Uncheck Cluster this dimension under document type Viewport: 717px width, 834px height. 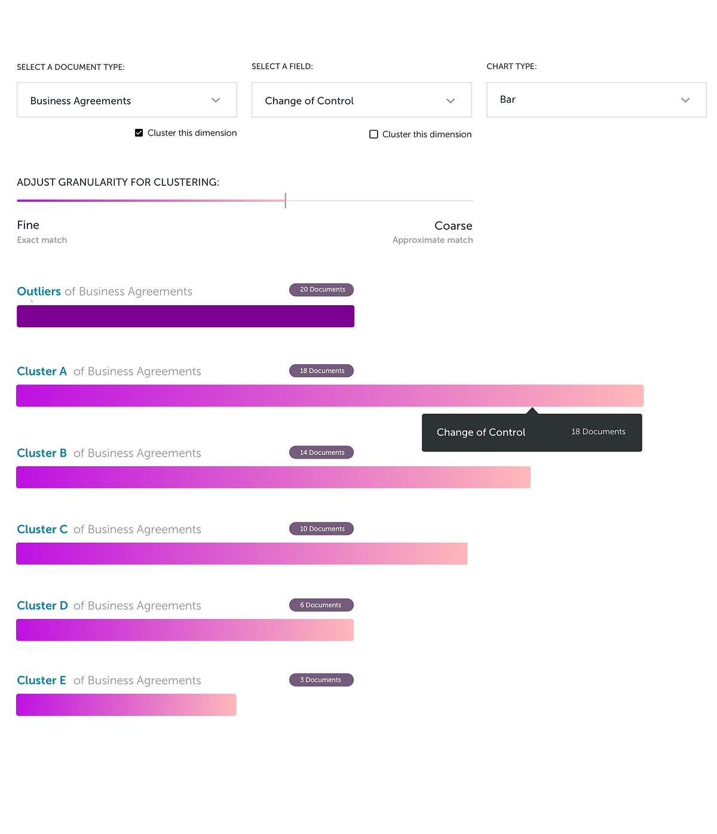[139, 133]
